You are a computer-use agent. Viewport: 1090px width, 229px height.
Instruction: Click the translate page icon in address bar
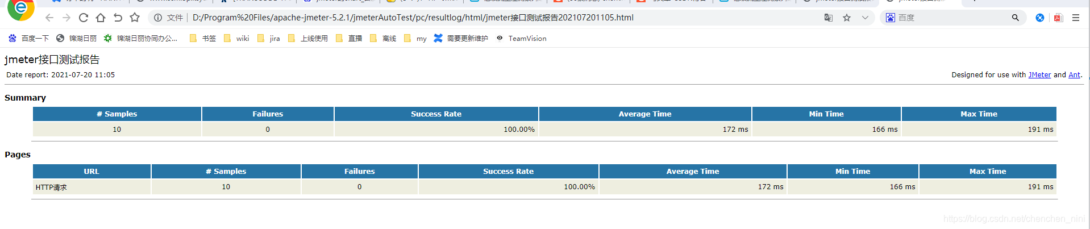[x=829, y=18]
